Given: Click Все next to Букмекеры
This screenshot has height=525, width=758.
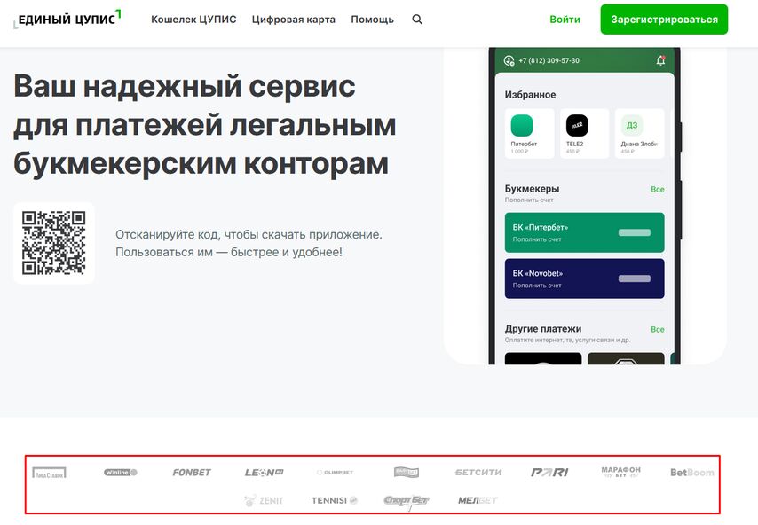Looking at the screenshot, I should 658,189.
